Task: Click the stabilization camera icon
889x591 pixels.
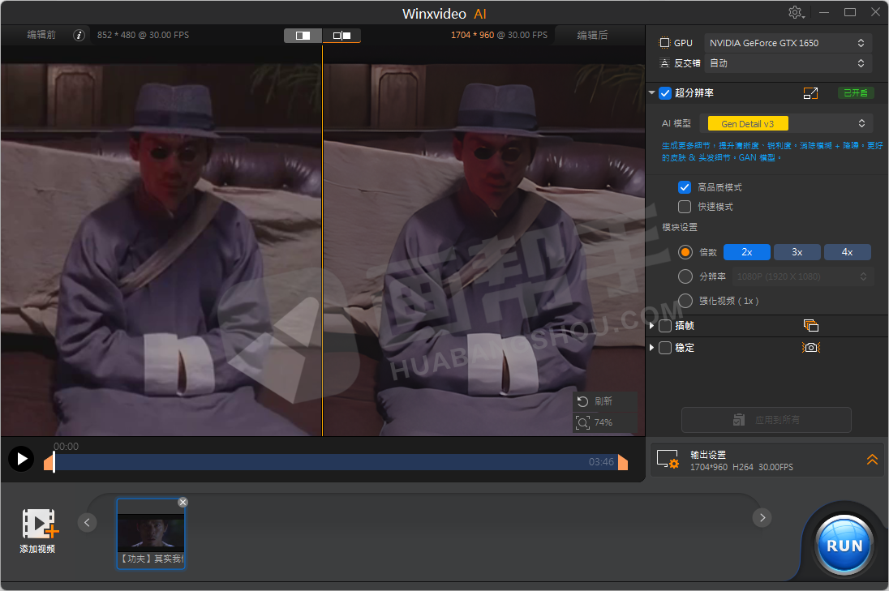Action: (x=811, y=347)
